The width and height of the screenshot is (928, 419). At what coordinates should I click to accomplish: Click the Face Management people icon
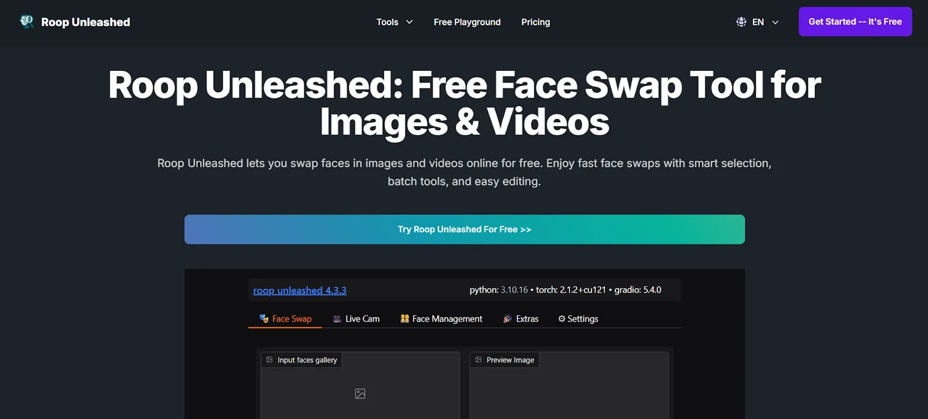point(405,319)
